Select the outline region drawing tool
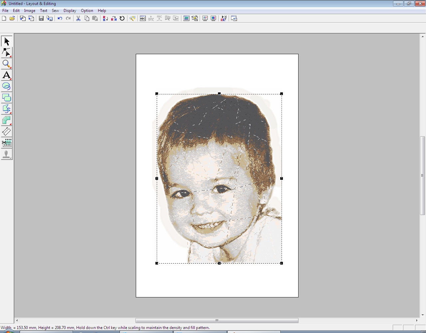Viewport: 426px width, 333px height. coord(7,109)
